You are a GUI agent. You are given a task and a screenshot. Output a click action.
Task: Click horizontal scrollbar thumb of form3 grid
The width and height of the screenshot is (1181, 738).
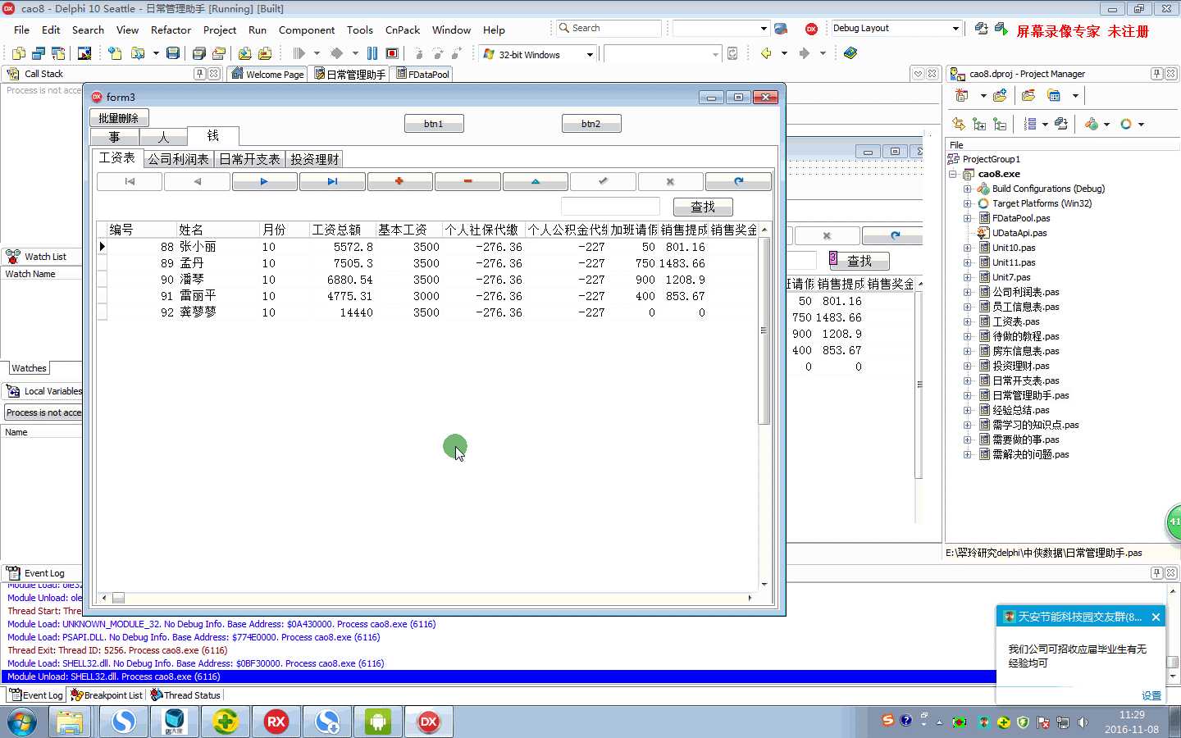(118, 598)
